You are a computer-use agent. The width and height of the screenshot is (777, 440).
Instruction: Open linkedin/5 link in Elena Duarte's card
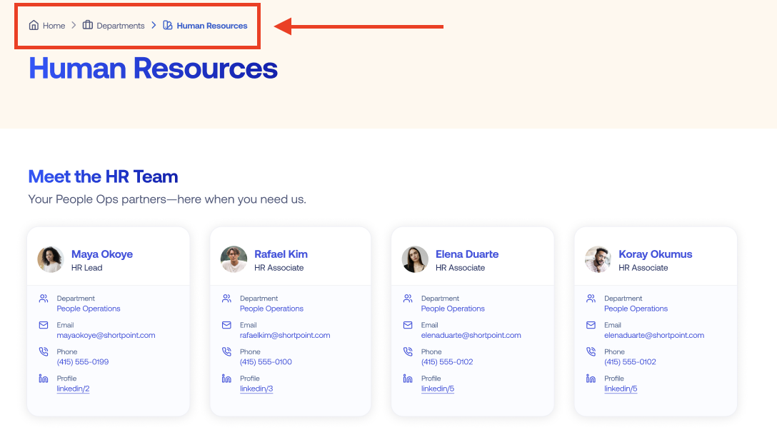[438, 389]
